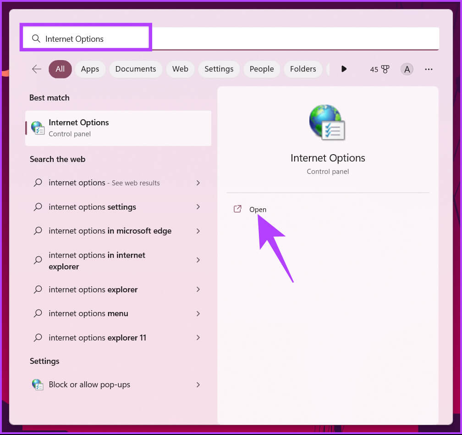Image resolution: width=462 pixels, height=435 pixels.
Task: Select the Settings filter tab
Action: click(x=219, y=69)
